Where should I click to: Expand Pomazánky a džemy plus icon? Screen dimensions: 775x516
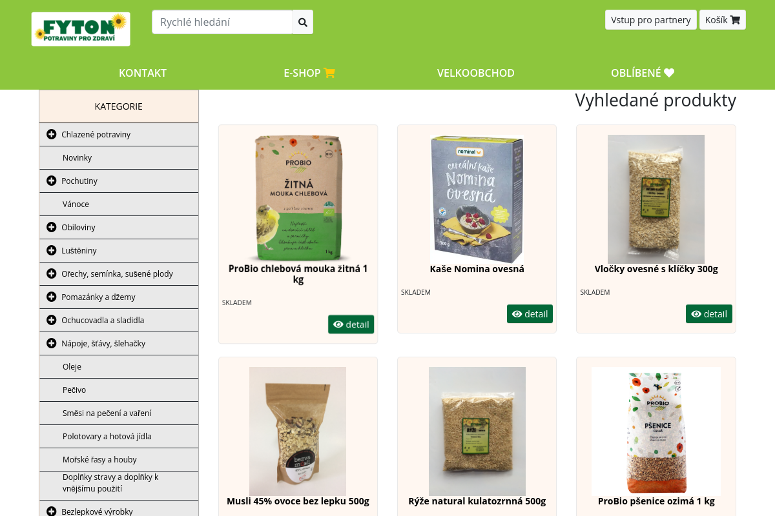(52, 297)
